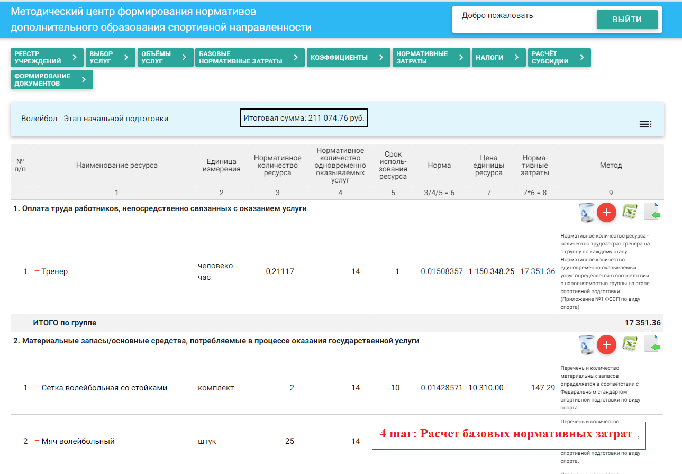The width and height of the screenshot is (682, 474).
Task: Open the Реестр учреждений step
Action: (47, 58)
